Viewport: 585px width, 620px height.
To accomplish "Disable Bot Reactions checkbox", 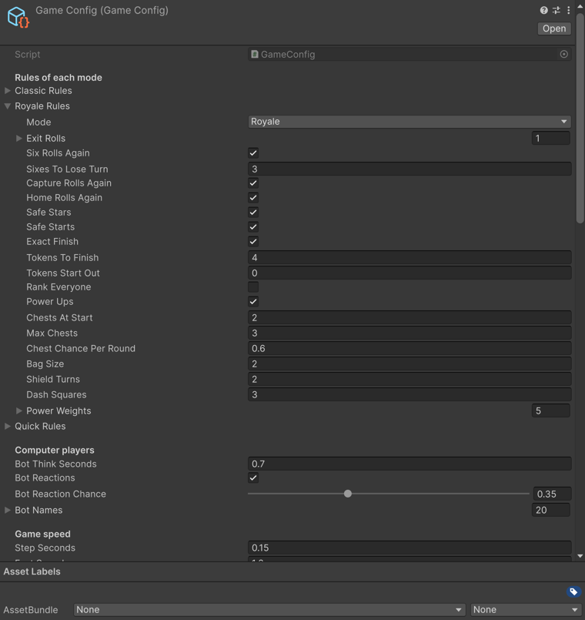I will click(253, 478).
